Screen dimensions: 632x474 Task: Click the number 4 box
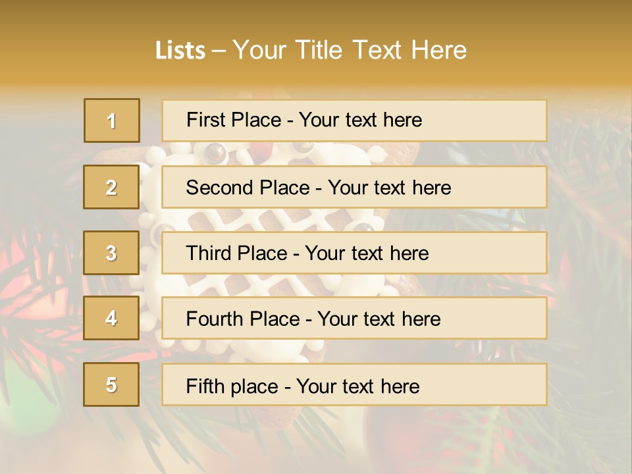click(x=111, y=318)
